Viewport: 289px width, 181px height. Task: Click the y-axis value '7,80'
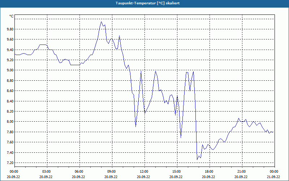pyautogui.click(x=10, y=132)
